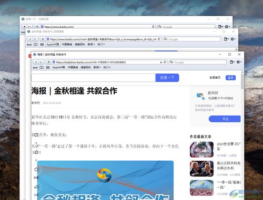Open the settings gear menu in front window
Image resolution: width=263 pixels, height=200 pixels.
239,62
